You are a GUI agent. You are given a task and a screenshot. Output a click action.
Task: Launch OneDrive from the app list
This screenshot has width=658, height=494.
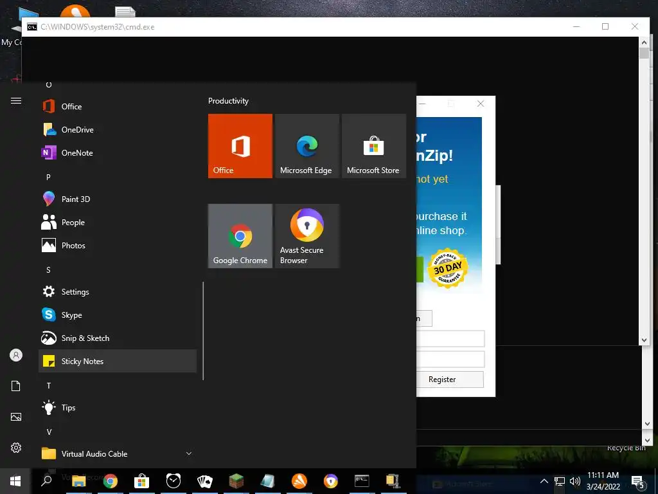tap(118, 130)
